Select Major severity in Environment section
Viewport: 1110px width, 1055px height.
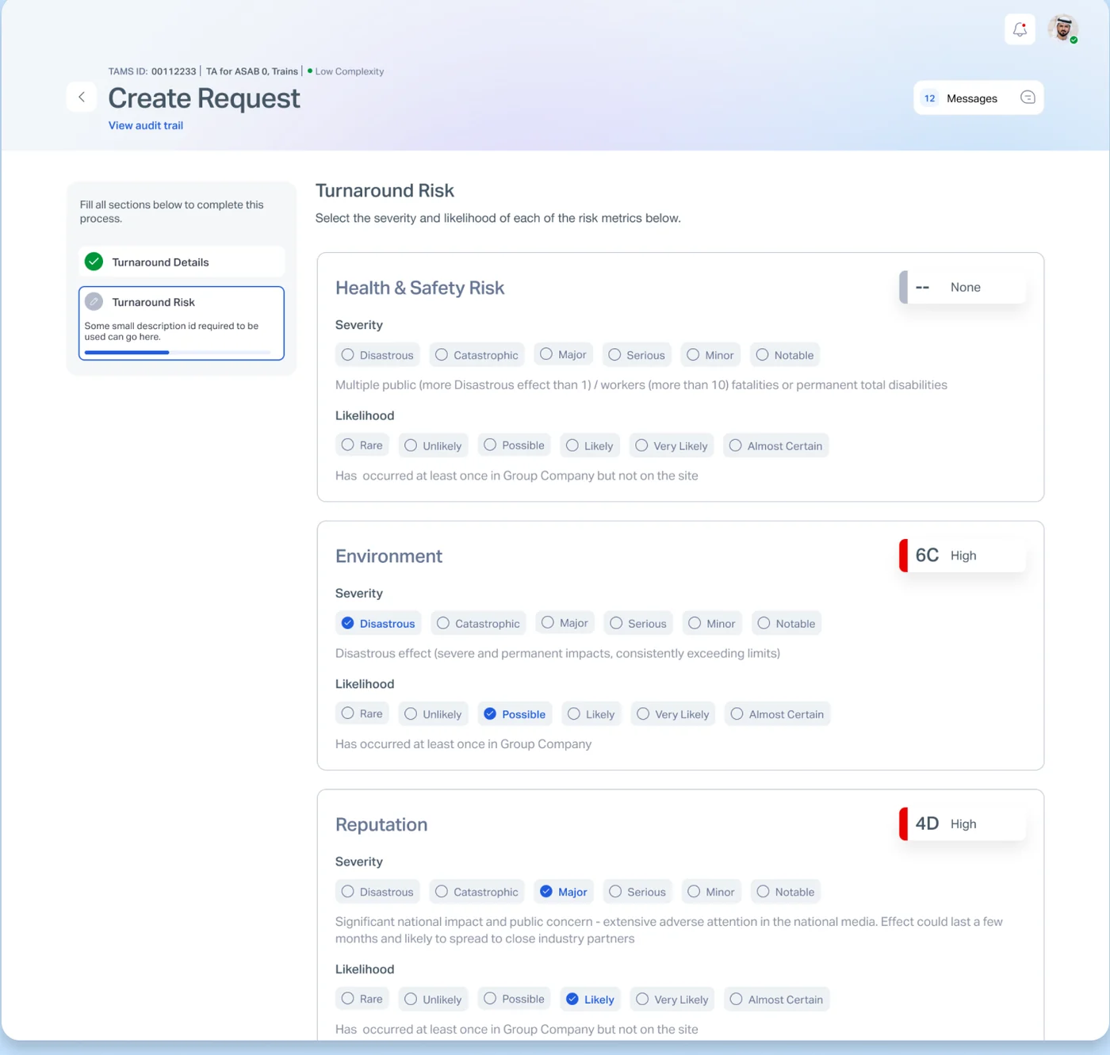[565, 623]
